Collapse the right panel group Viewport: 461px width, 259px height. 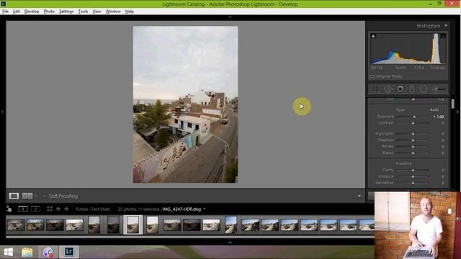click(x=457, y=112)
